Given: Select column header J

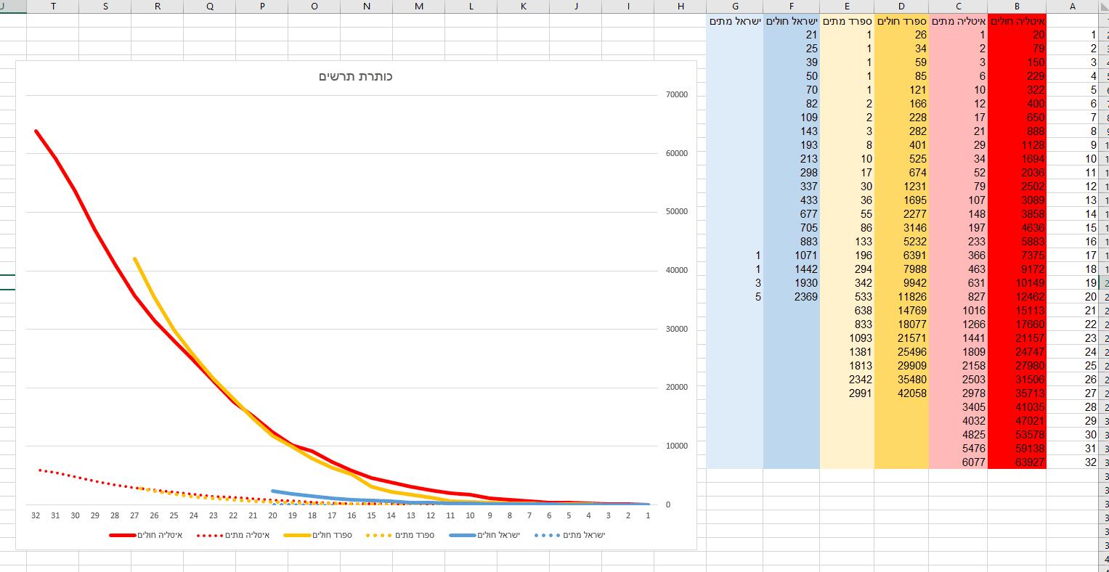Looking at the screenshot, I should click(576, 7).
